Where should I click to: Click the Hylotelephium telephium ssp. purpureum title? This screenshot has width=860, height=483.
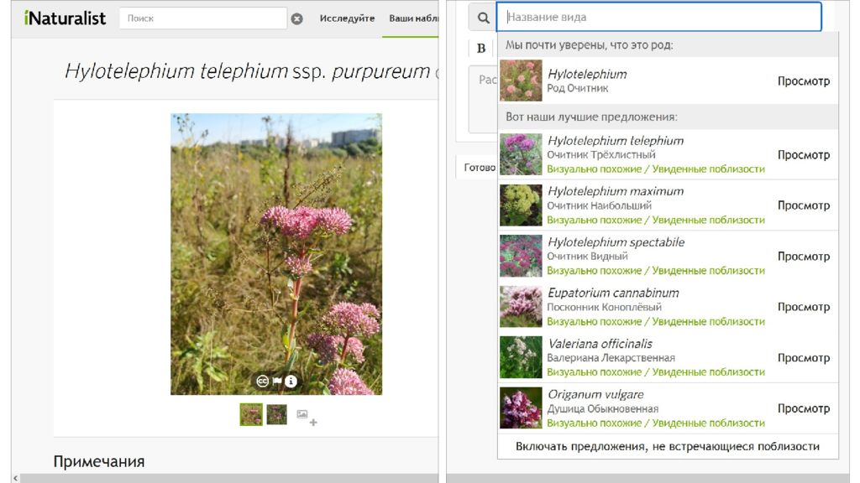[x=248, y=71]
